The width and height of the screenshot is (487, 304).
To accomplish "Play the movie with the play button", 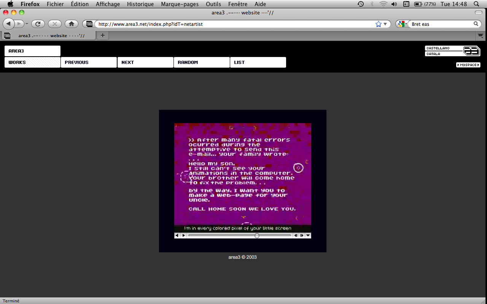I will [x=183, y=236].
